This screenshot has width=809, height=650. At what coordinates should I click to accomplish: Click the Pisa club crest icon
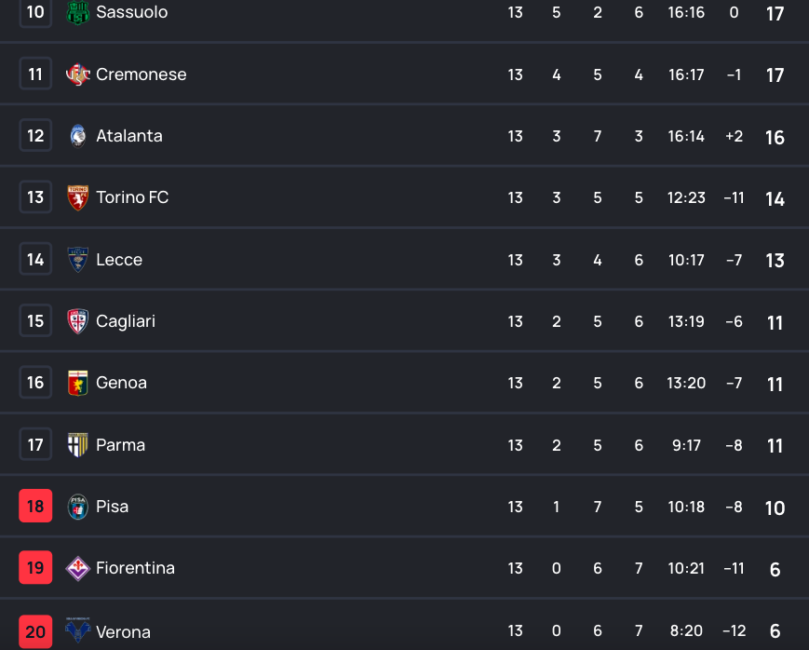point(78,507)
